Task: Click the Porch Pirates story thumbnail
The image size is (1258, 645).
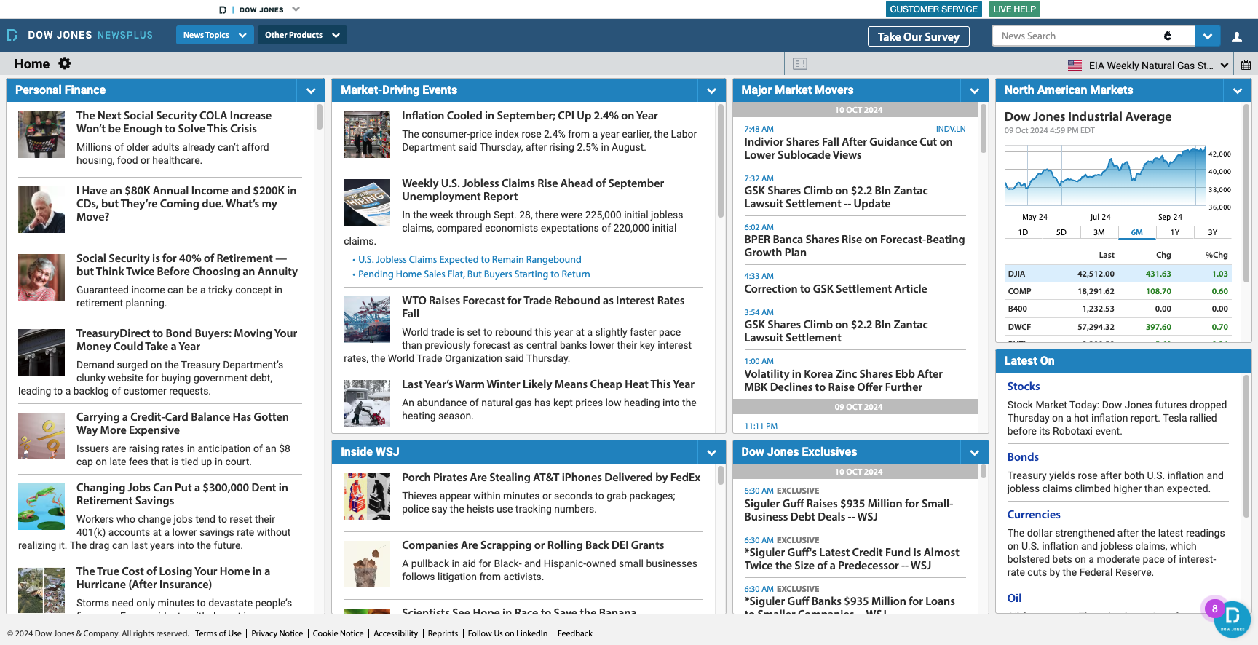Action: (x=367, y=496)
